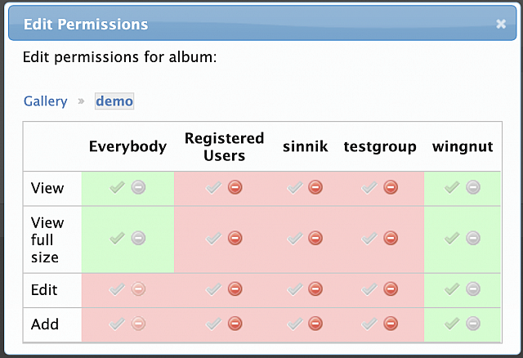Image resolution: width=523 pixels, height=358 pixels.
Task: Open the Gallery breadcrumb link
Action: 46,101
